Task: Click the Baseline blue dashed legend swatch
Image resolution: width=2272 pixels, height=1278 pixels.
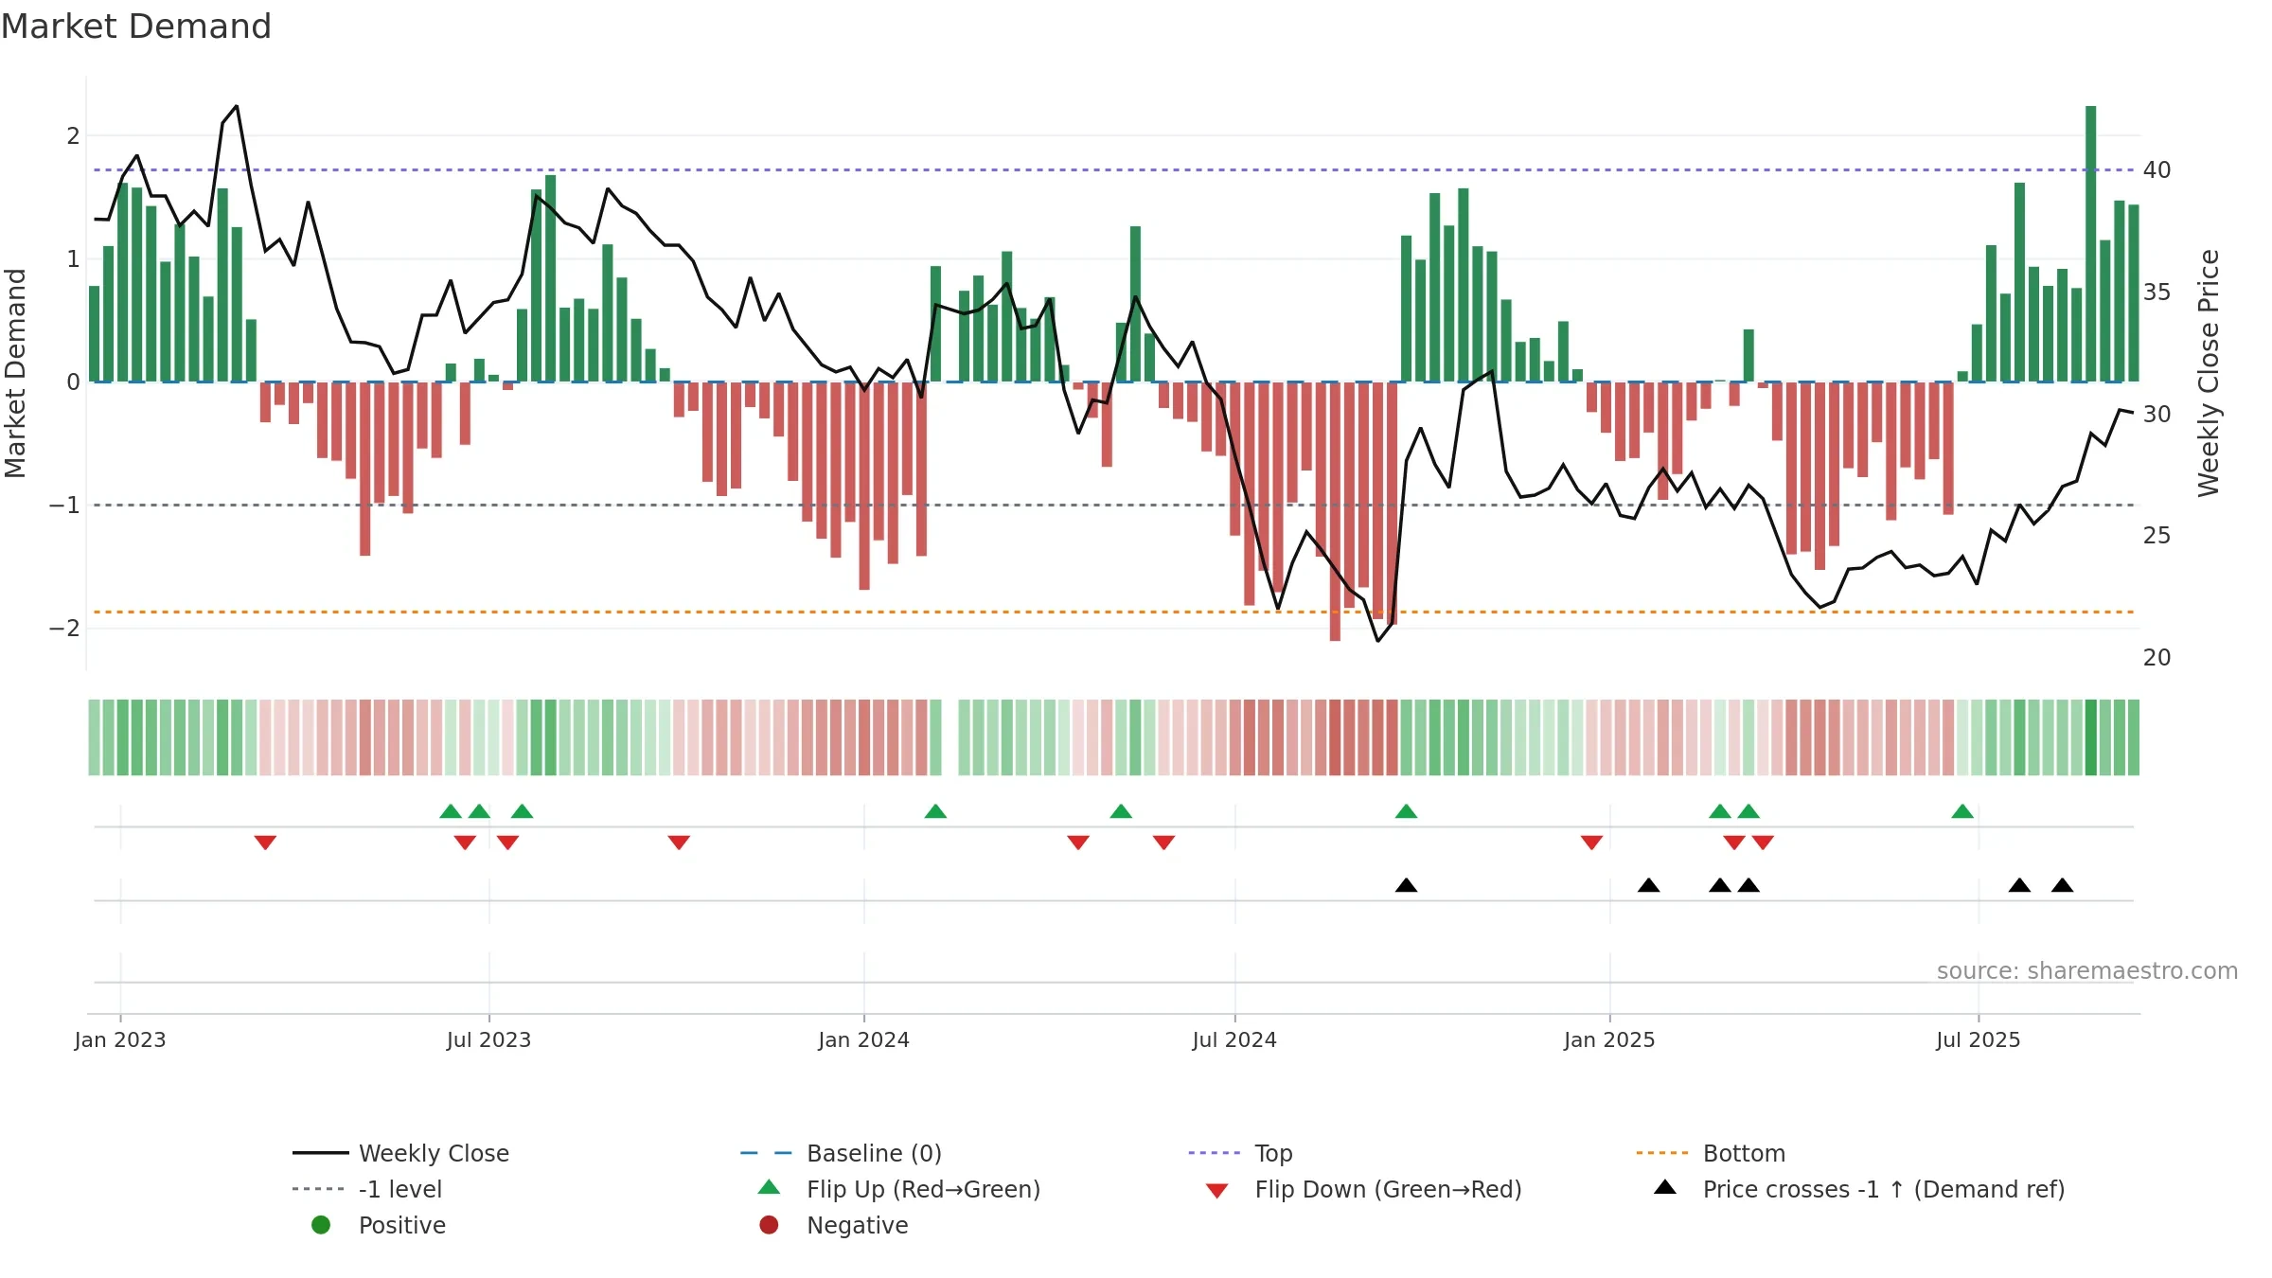Action: point(766,1153)
